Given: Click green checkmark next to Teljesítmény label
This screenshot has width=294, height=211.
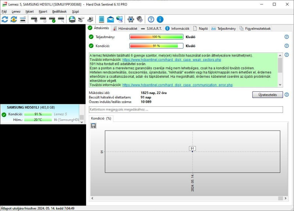Looking at the screenshot, I should point(91,37).
